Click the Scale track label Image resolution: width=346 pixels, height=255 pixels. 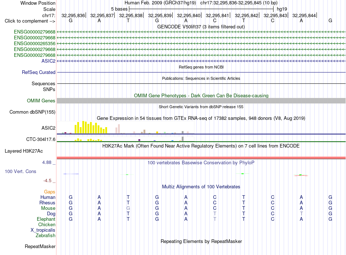[x=49, y=9]
